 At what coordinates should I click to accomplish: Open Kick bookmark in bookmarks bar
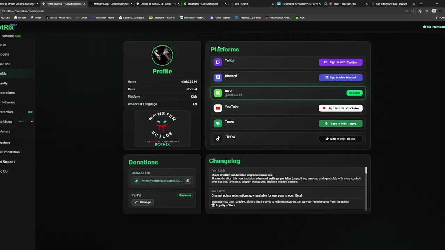(300, 18)
